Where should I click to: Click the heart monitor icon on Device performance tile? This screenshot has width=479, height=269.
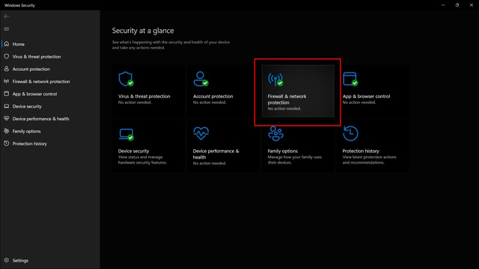pos(201,133)
